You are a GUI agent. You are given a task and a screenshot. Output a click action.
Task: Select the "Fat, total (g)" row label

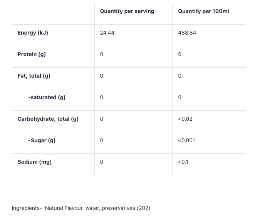click(x=34, y=76)
